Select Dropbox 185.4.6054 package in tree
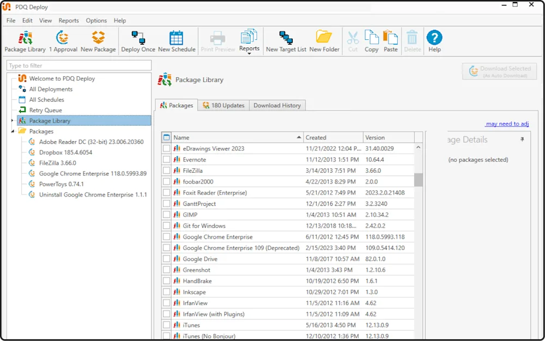The width and height of the screenshot is (545, 341). pyautogui.click(x=65, y=153)
